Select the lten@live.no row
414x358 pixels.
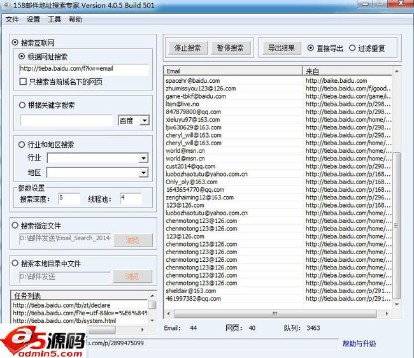[278, 104]
